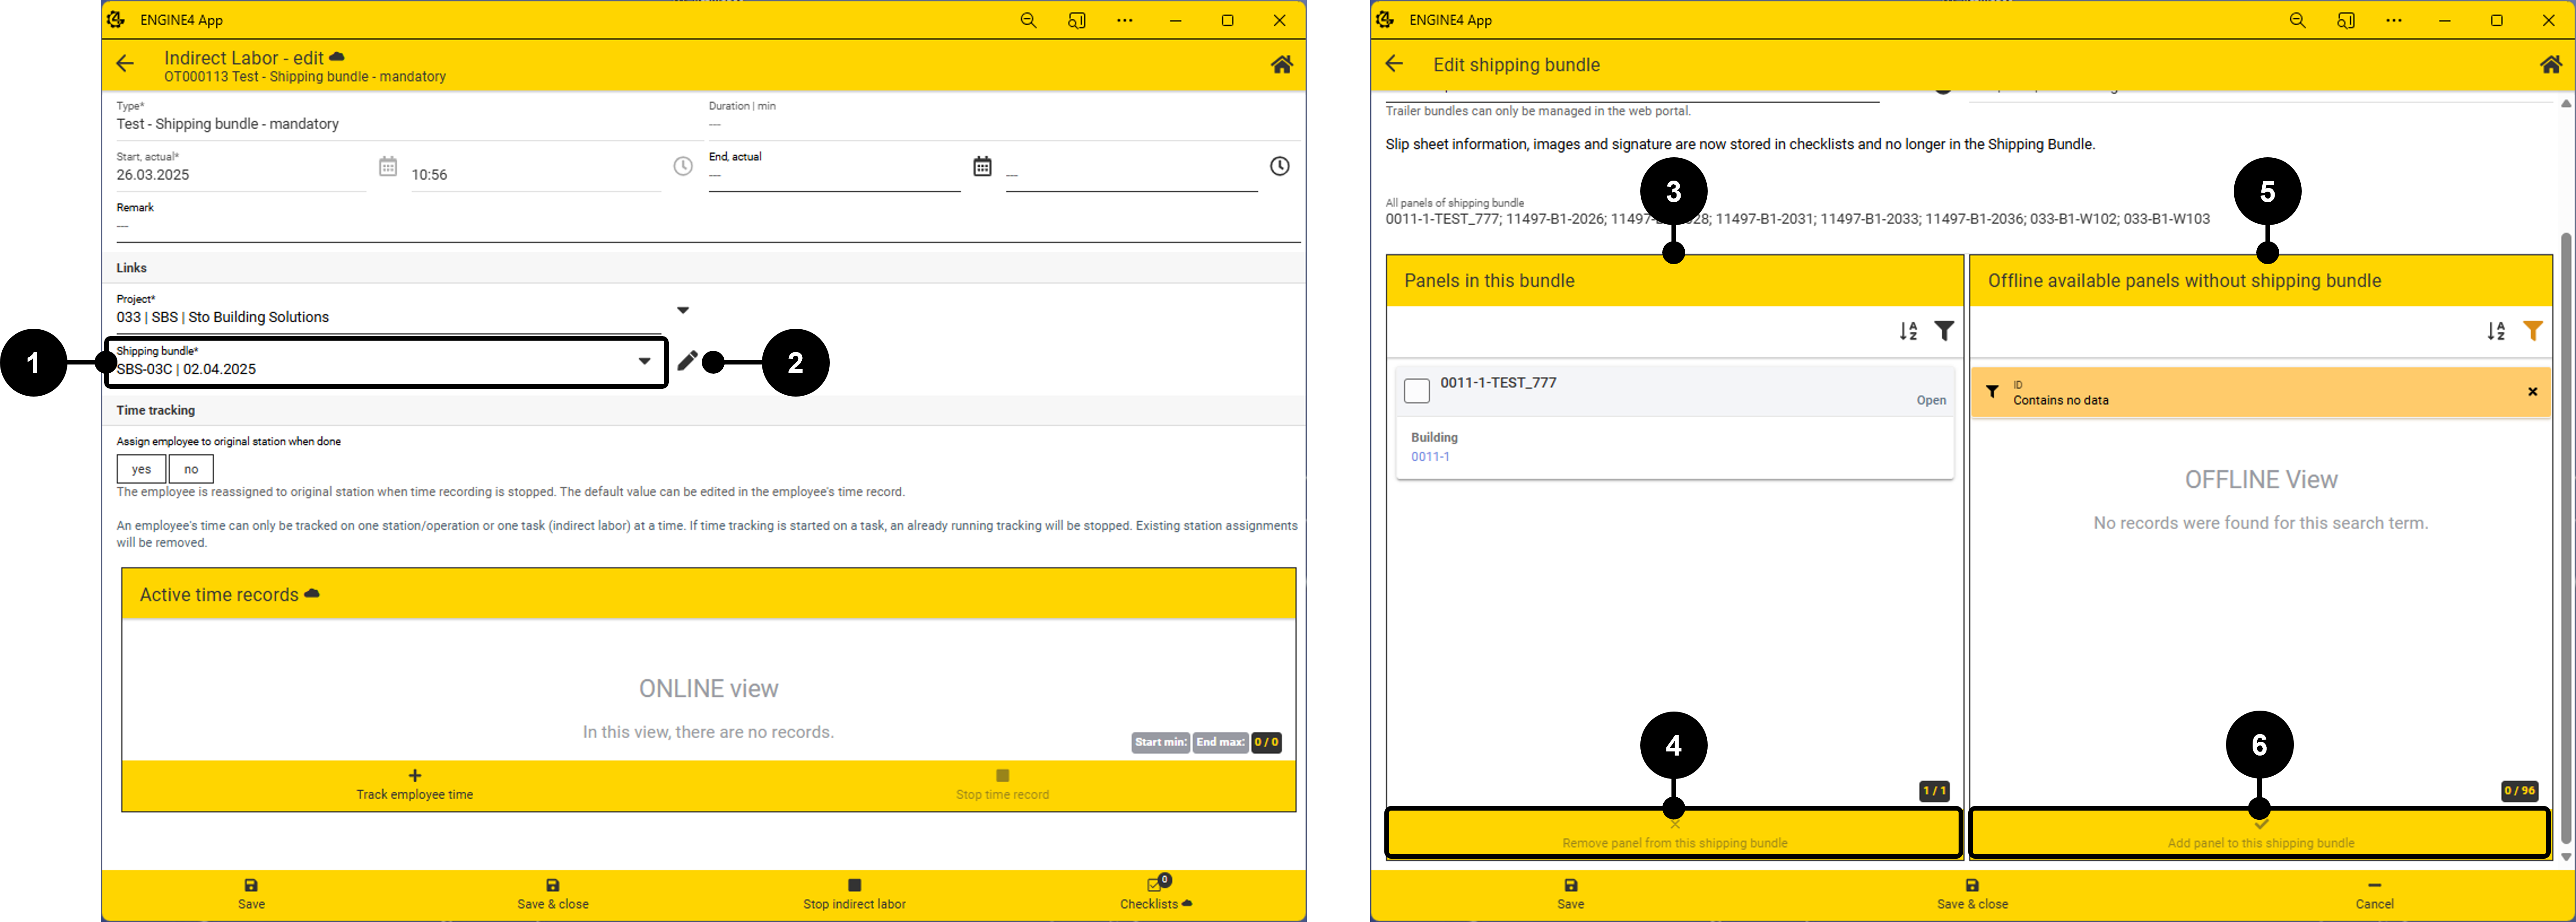Viewport: 2576px width, 922px height.
Task: Expand the Project dropdown
Action: coord(683,310)
